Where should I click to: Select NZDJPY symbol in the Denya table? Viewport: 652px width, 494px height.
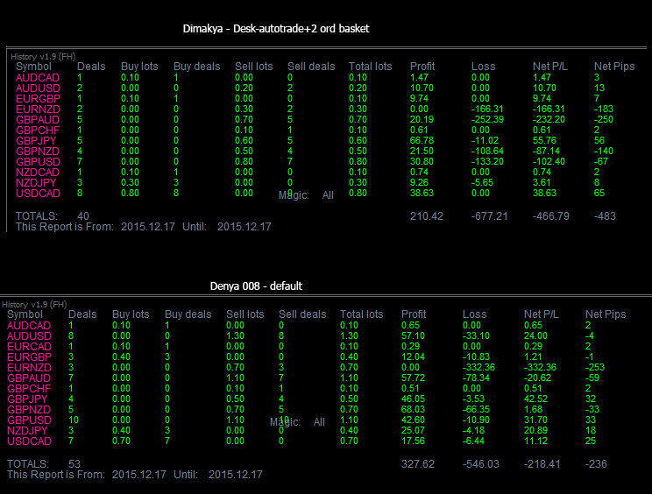coord(27,431)
